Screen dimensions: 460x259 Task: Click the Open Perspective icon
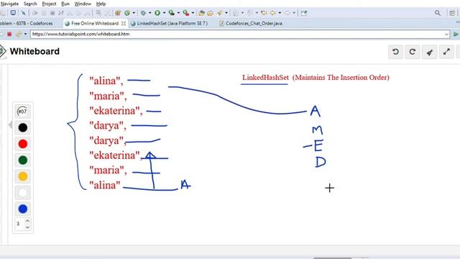pos(452,13)
